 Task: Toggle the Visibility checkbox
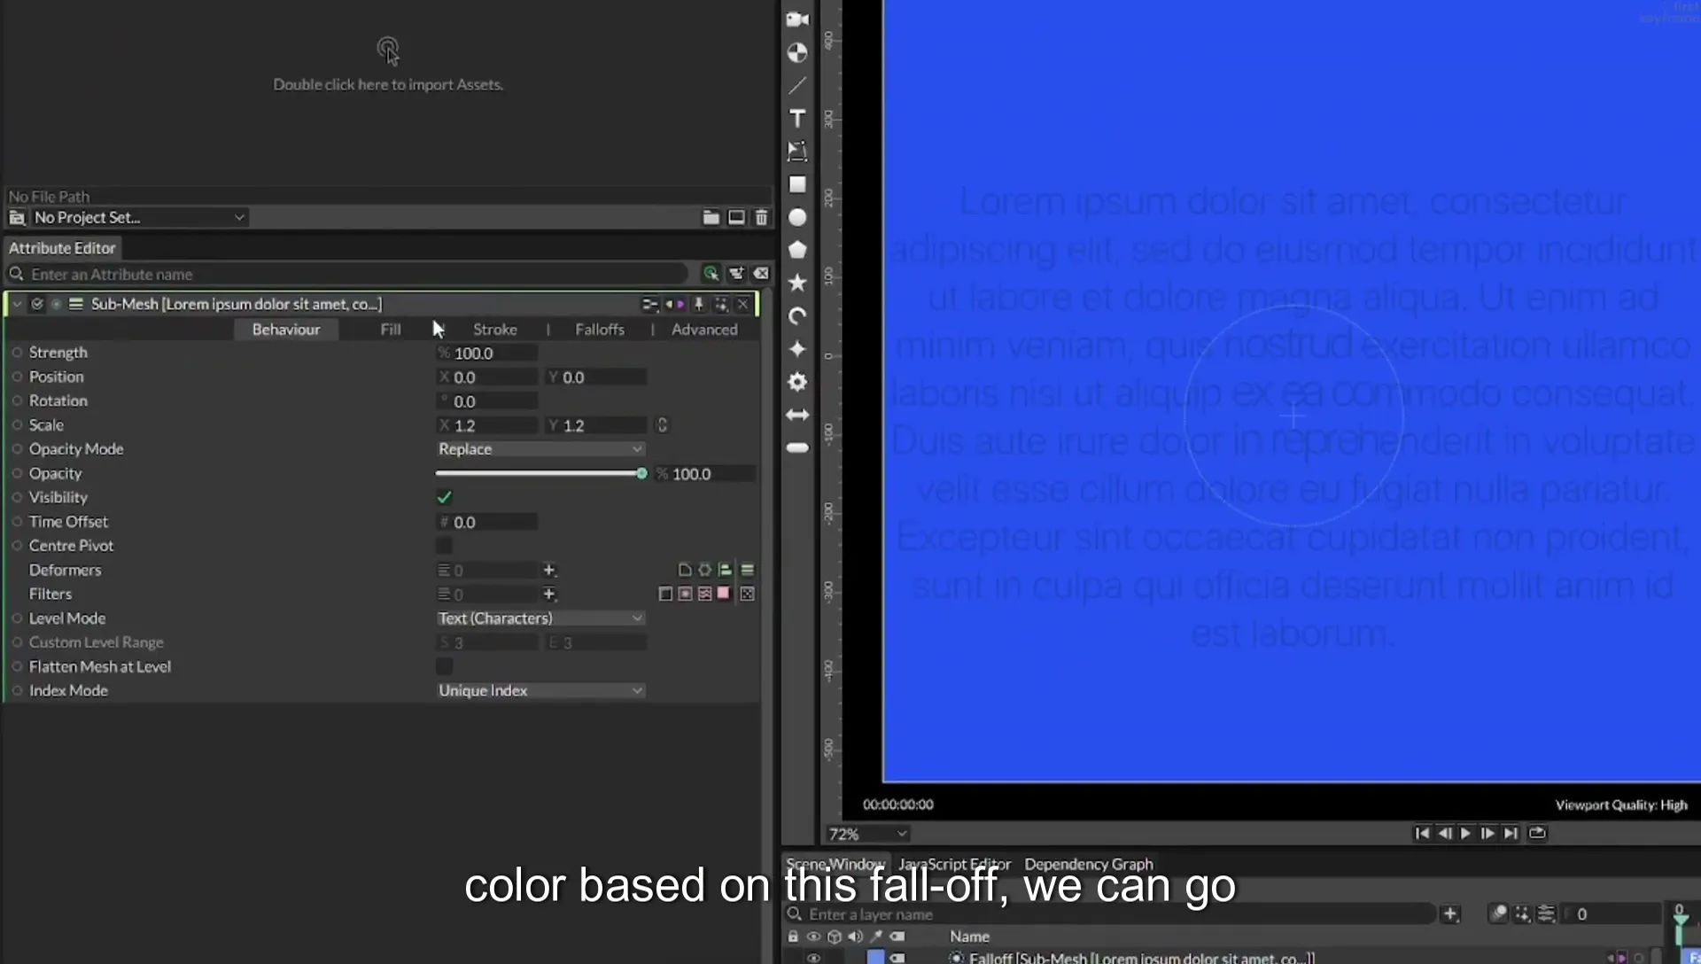[x=444, y=497]
